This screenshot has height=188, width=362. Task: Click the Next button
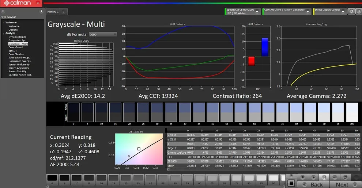(x=342, y=184)
